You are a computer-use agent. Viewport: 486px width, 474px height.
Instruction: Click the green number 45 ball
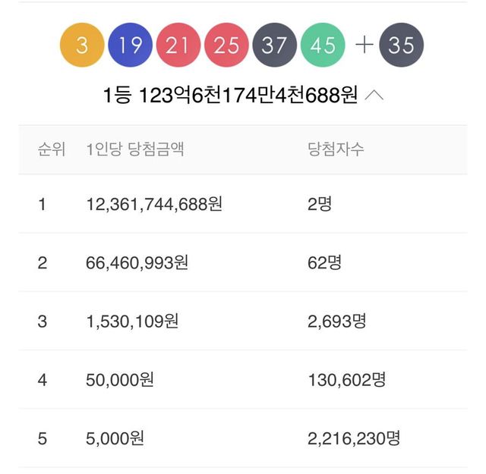[x=323, y=46]
